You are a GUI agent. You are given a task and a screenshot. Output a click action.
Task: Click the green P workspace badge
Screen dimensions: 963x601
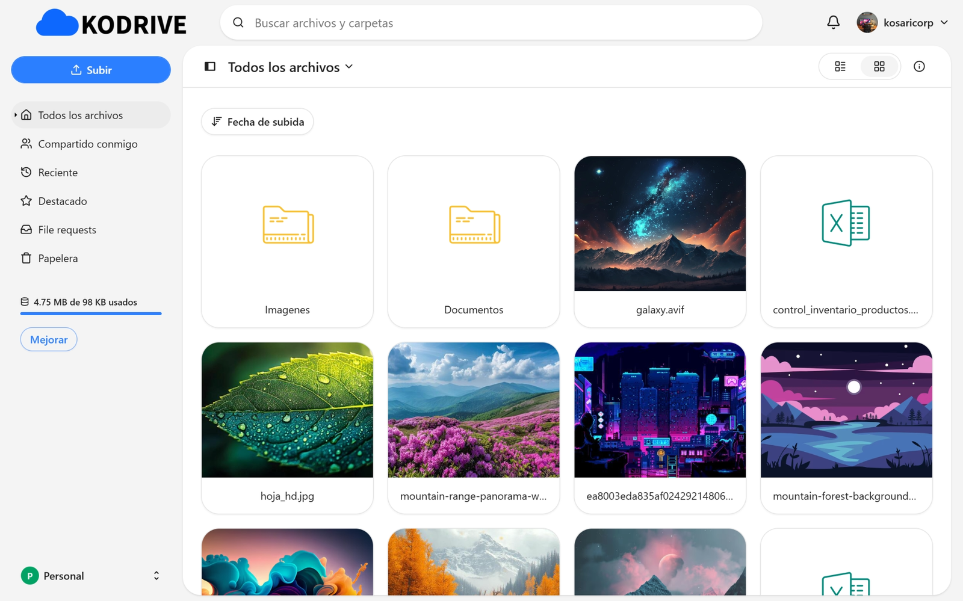pos(29,576)
